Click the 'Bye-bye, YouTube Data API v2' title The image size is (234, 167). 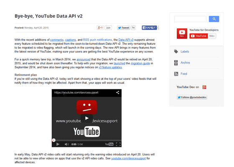click(48, 16)
